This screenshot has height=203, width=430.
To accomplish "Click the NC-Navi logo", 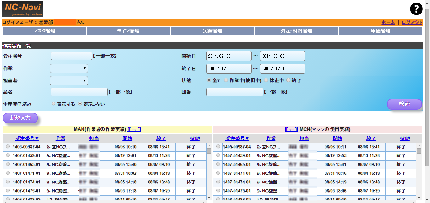I will click(x=23, y=9).
